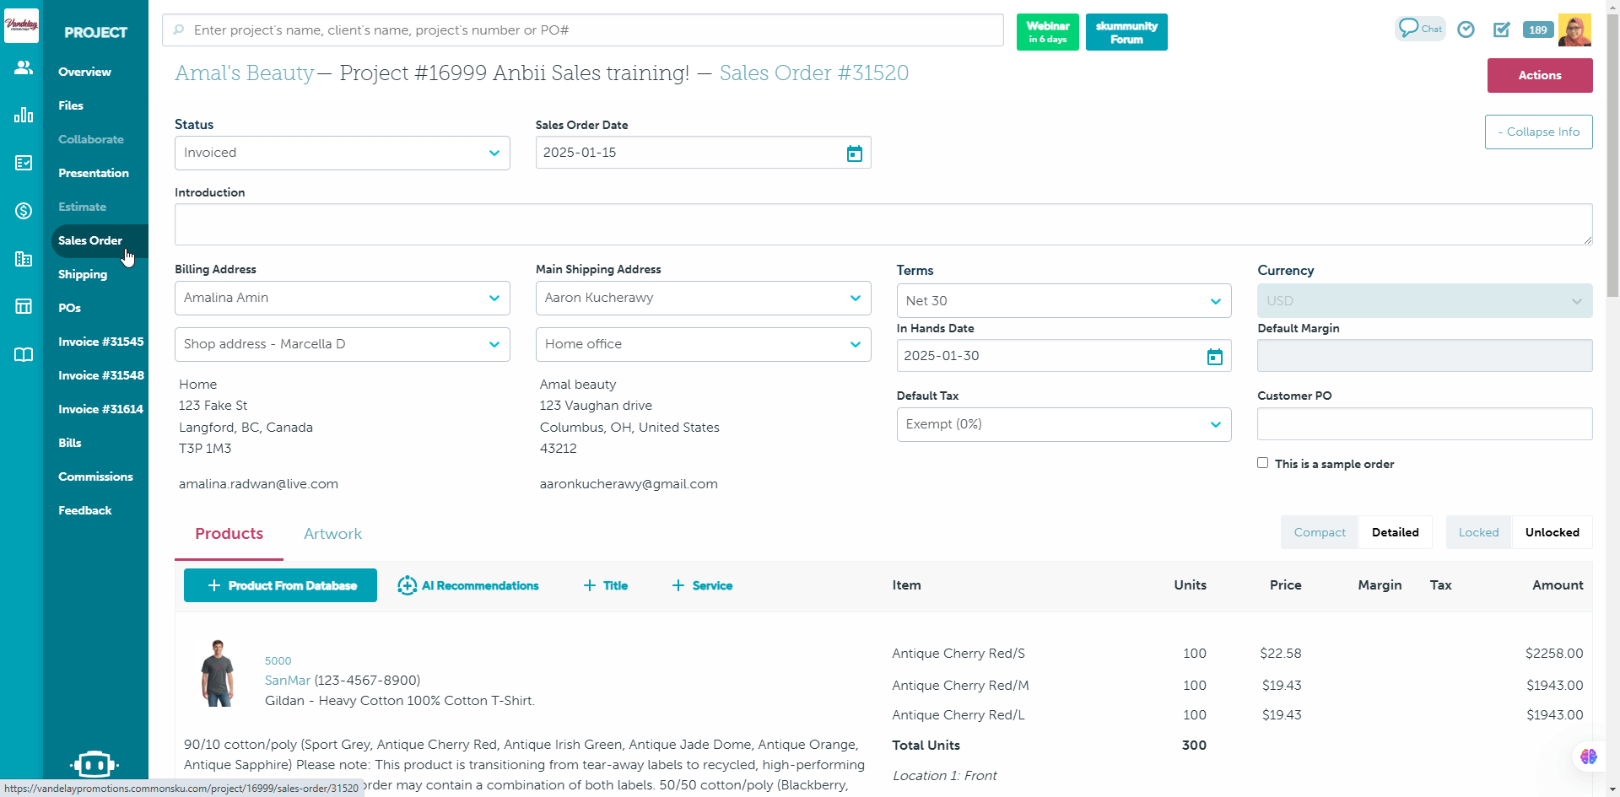Switch to the Artwork tab
Viewport: 1620px width, 797px height.
332,534
